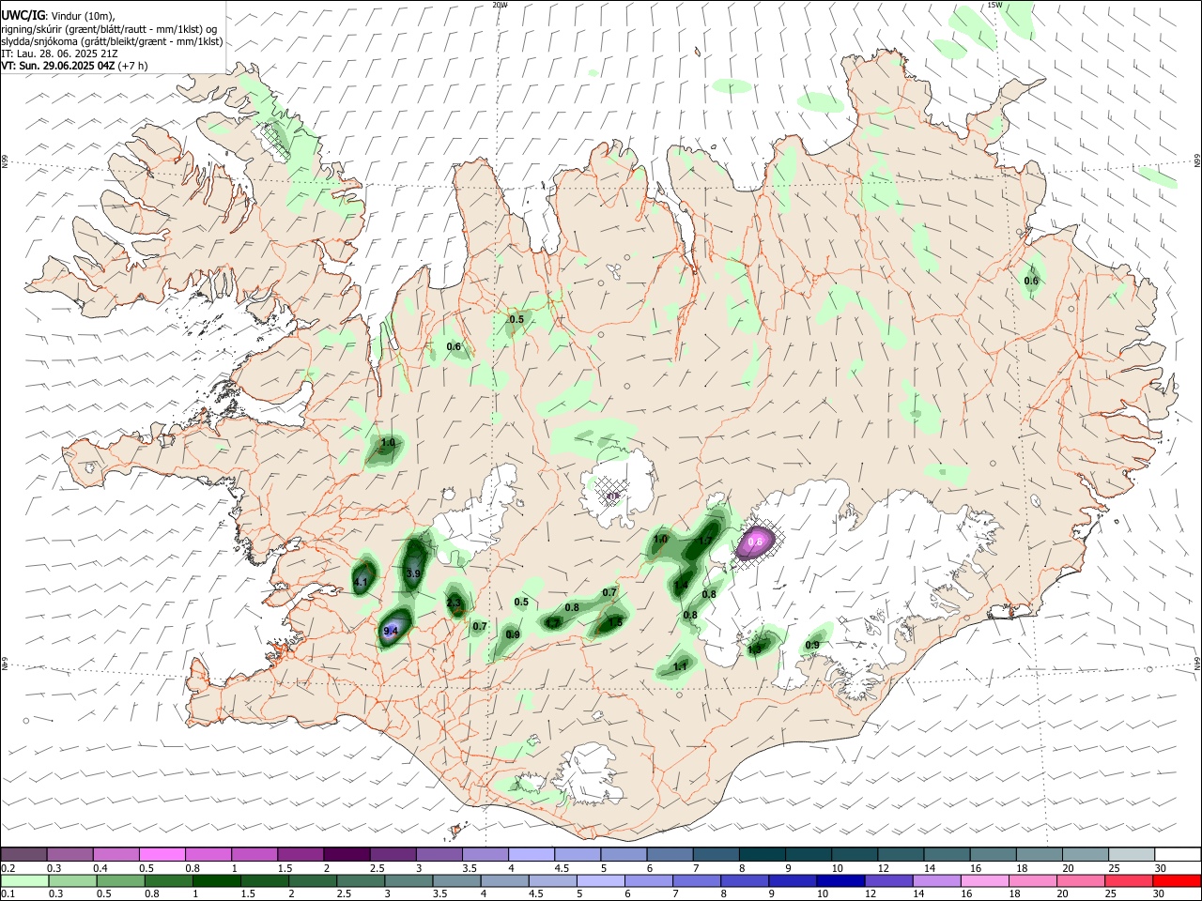Click the rigning/skúrir legend description line
The height and width of the screenshot is (901, 1202).
(111, 29)
